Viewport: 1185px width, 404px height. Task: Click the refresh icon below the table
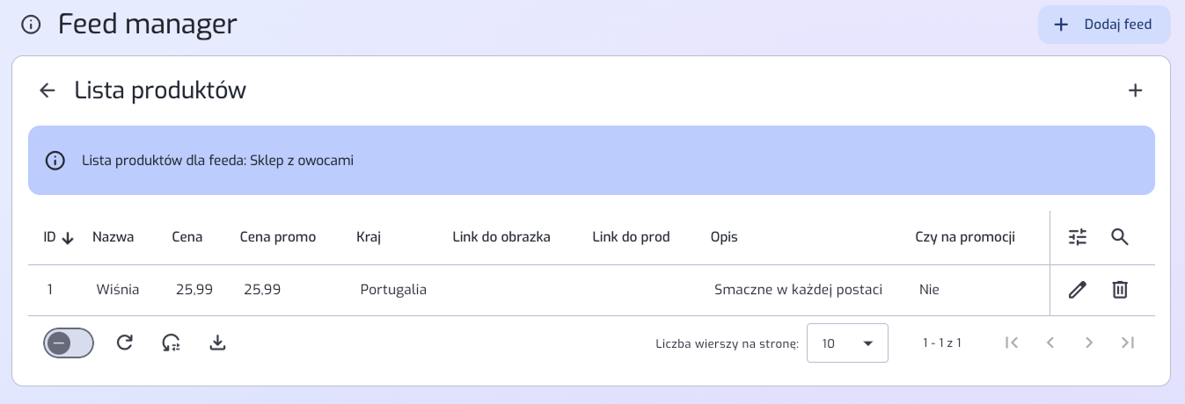tap(125, 343)
